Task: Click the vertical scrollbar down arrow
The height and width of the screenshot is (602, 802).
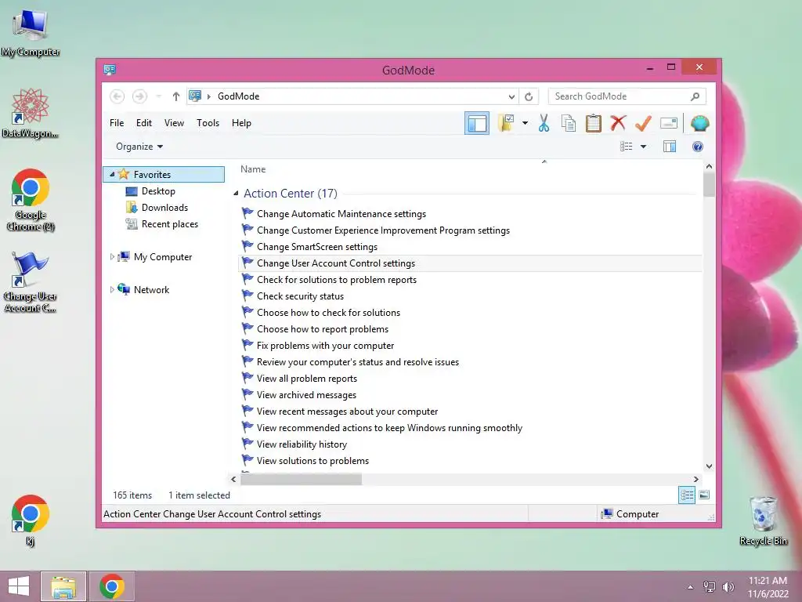Action: 709,466
